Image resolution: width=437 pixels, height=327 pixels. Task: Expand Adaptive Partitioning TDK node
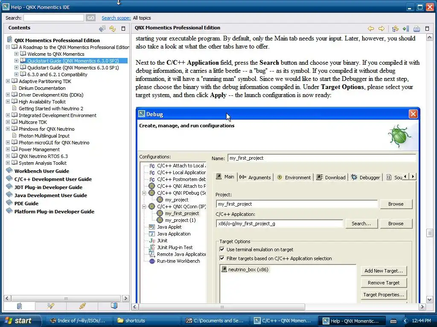8,81
